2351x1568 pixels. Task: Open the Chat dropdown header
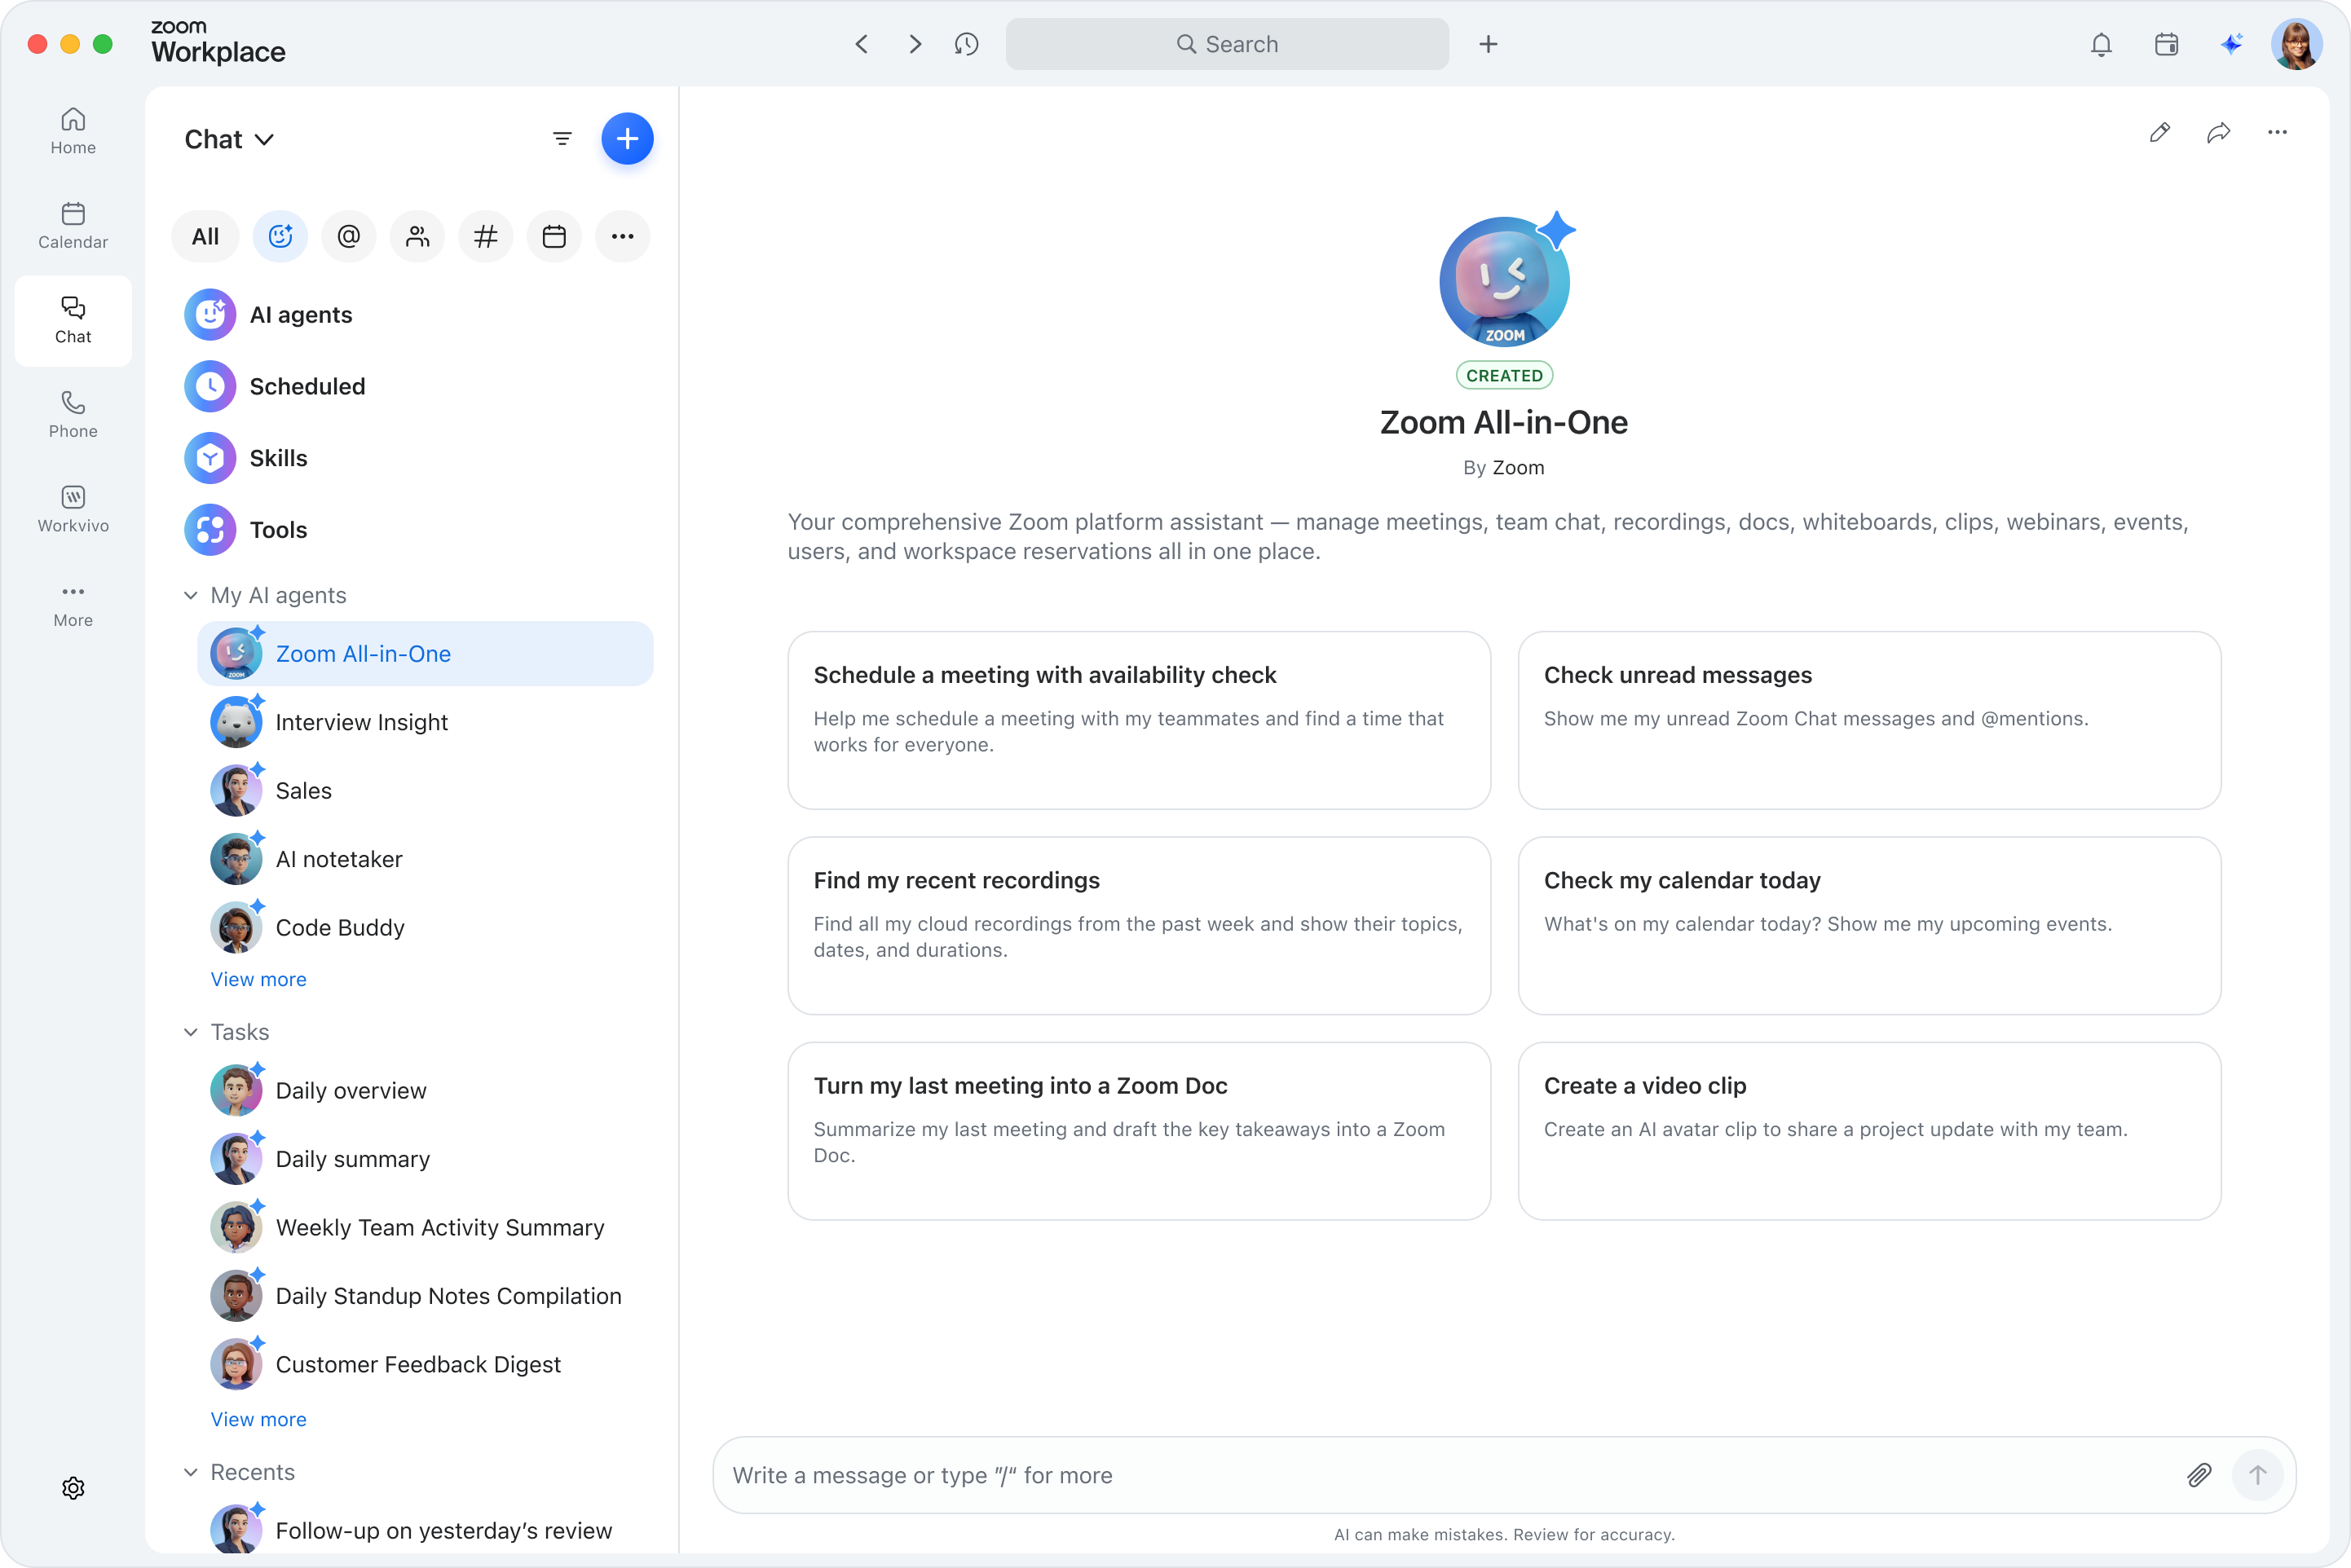coord(229,139)
